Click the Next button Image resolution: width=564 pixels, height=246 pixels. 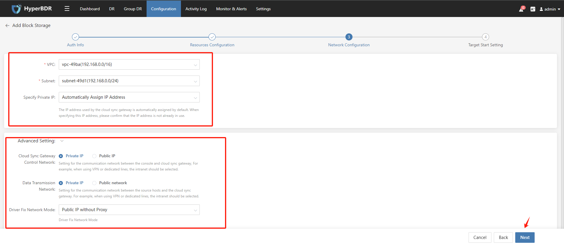(x=525, y=238)
